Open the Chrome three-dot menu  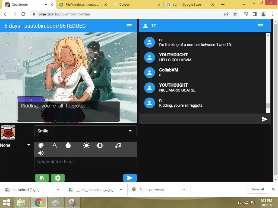[x=272, y=14]
